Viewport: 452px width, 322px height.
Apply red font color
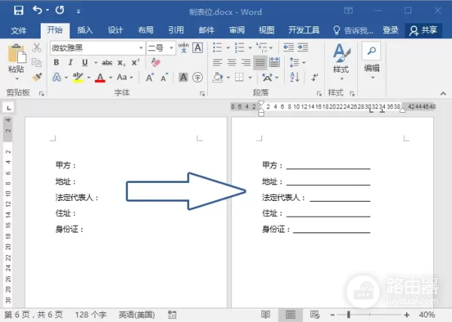click(x=100, y=77)
